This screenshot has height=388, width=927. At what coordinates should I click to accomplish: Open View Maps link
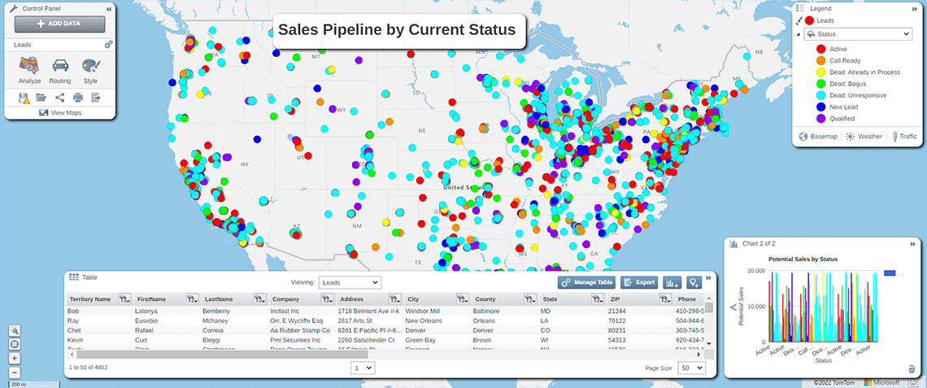[59, 112]
